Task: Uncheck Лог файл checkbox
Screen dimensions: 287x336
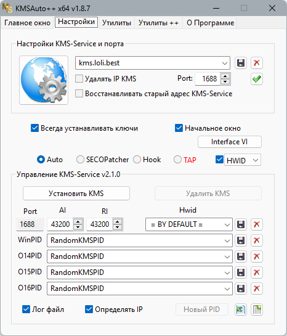Action: pos(26,309)
